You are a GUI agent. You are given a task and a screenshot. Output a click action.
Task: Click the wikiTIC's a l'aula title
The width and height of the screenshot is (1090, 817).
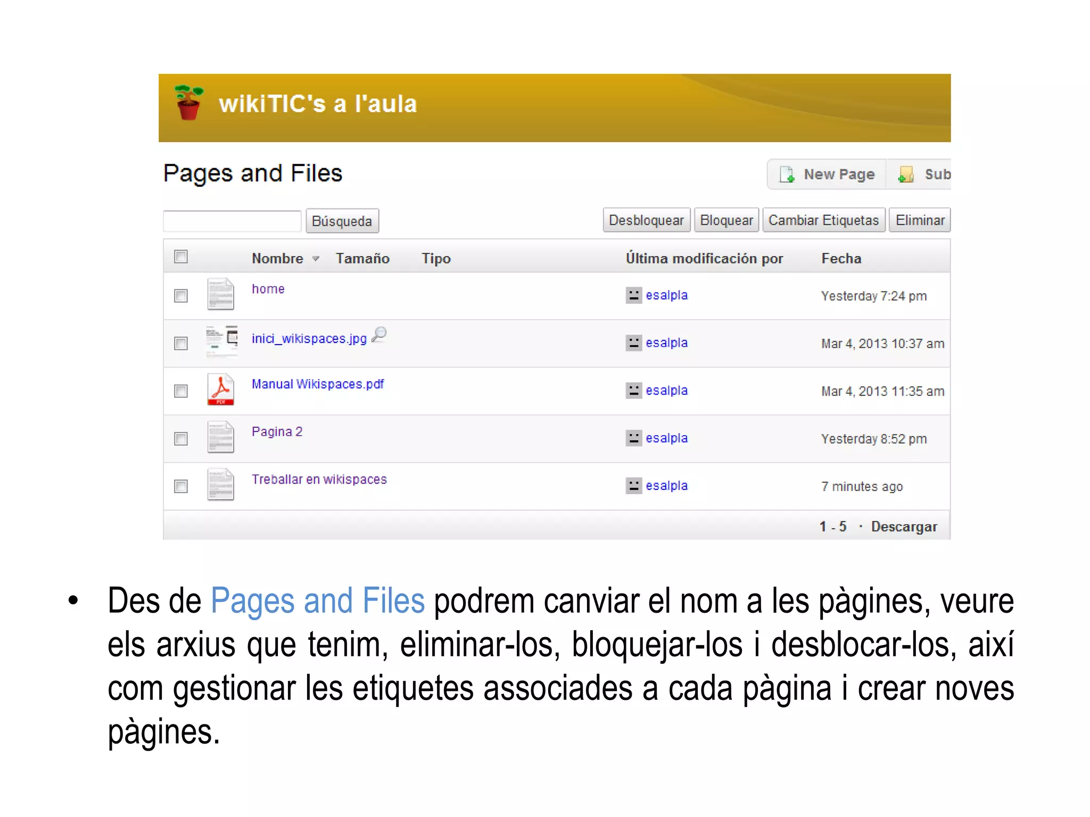click(x=318, y=104)
